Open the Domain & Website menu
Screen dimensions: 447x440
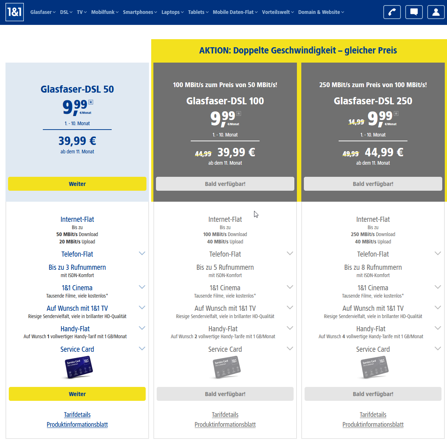point(321,12)
